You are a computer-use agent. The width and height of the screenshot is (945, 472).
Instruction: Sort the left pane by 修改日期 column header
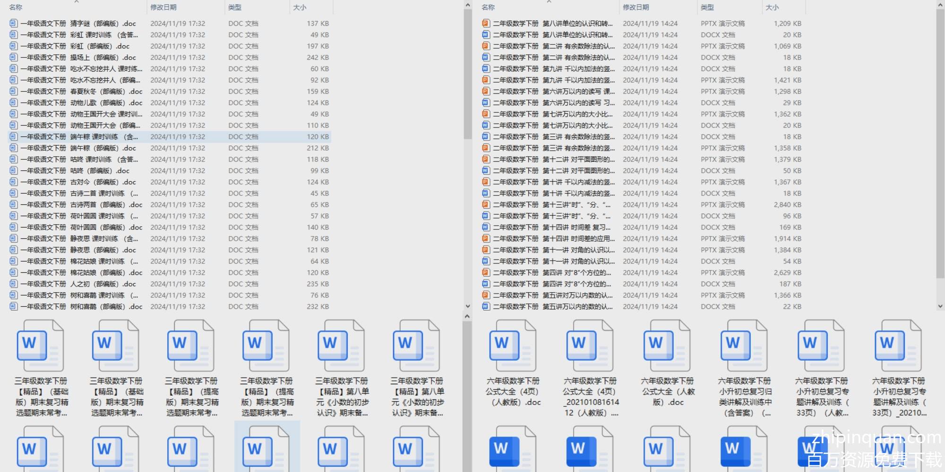[x=163, y=8]
